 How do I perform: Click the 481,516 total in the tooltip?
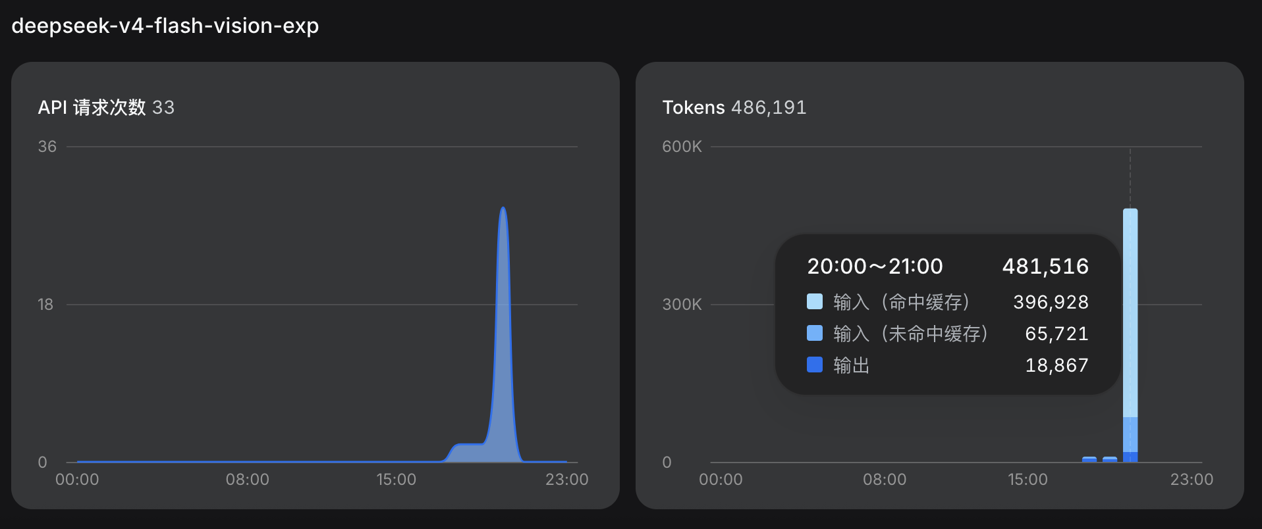pyautogui.click(x=1045, y=266)
